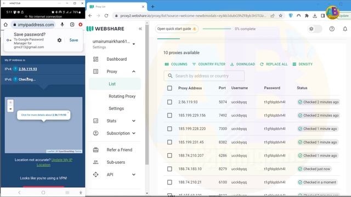Open the browser extensions puzzle icon
Screen dimensions: 351x197
[x=307, y=16]
